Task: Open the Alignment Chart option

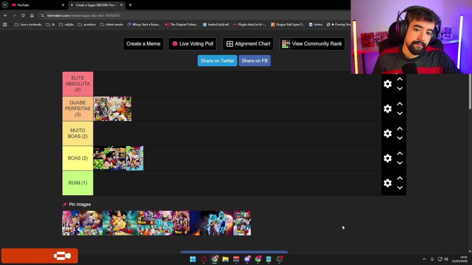Action: (248, 44)
